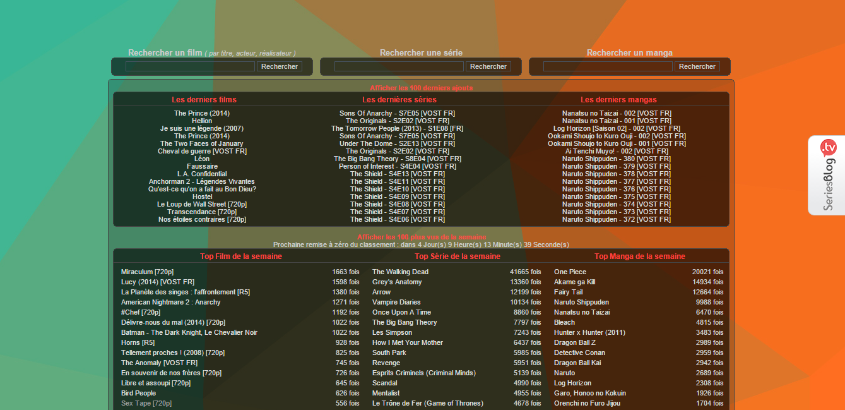Open 'Je suis une légende (2007)' film
845x410 pixels.
(202, 128)
